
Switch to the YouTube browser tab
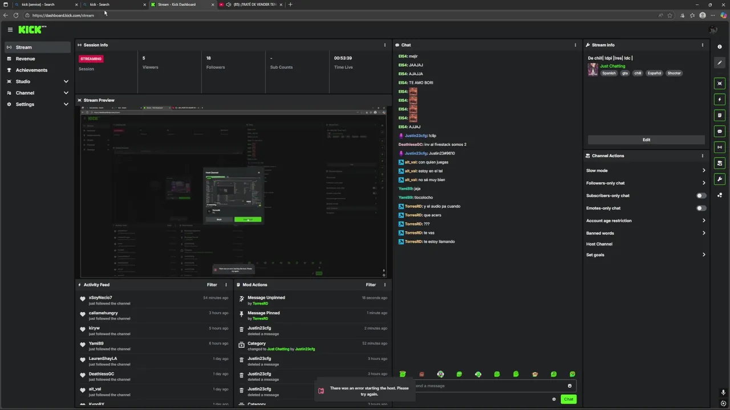click(251, 5)
